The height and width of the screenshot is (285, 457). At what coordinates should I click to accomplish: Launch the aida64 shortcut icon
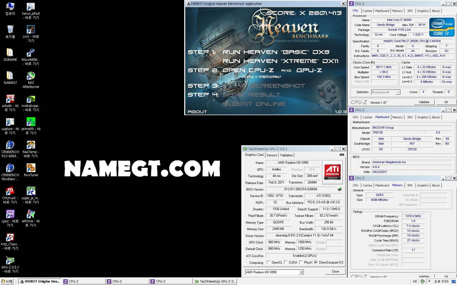[x=10, y=103]
